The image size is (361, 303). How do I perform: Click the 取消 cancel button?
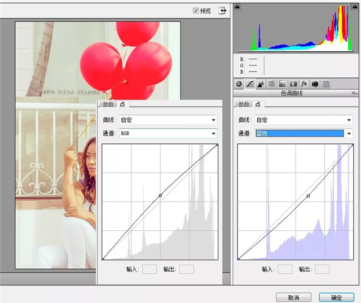click(292, 297)
